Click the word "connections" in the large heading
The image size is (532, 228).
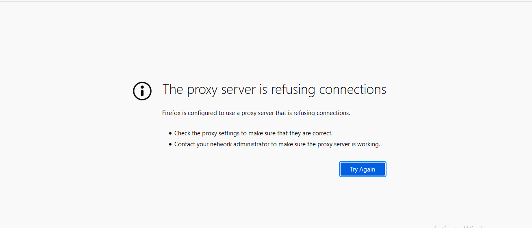coord(352,89)
